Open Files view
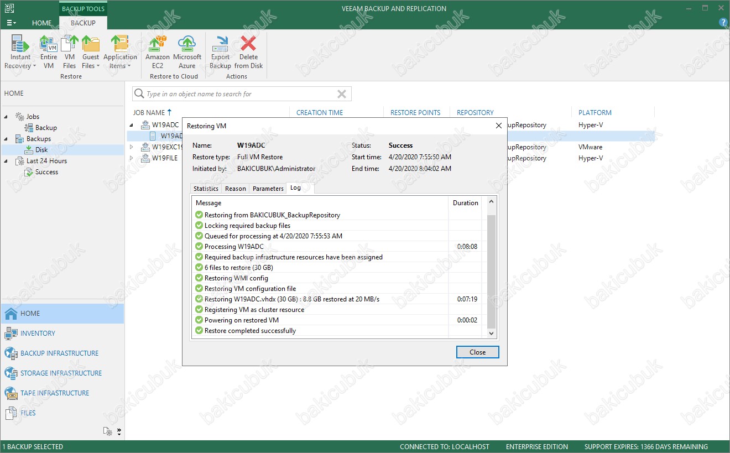This screenshot has height=453, width=730. click(x=62, y=413)
